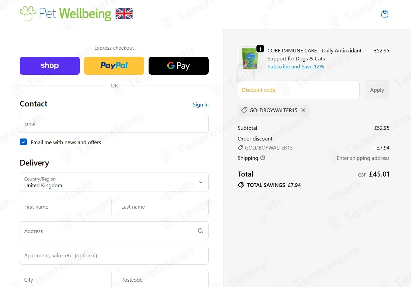The height and width of the screenshot is (287, 411).
Task: Click the address search magnifier icon
Action: point(201,231)
